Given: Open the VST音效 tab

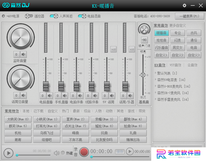Looking at the screenshot, I should point(175,65).
